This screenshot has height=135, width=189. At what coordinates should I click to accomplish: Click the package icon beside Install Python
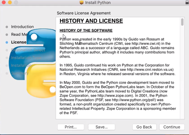[81, 2]
